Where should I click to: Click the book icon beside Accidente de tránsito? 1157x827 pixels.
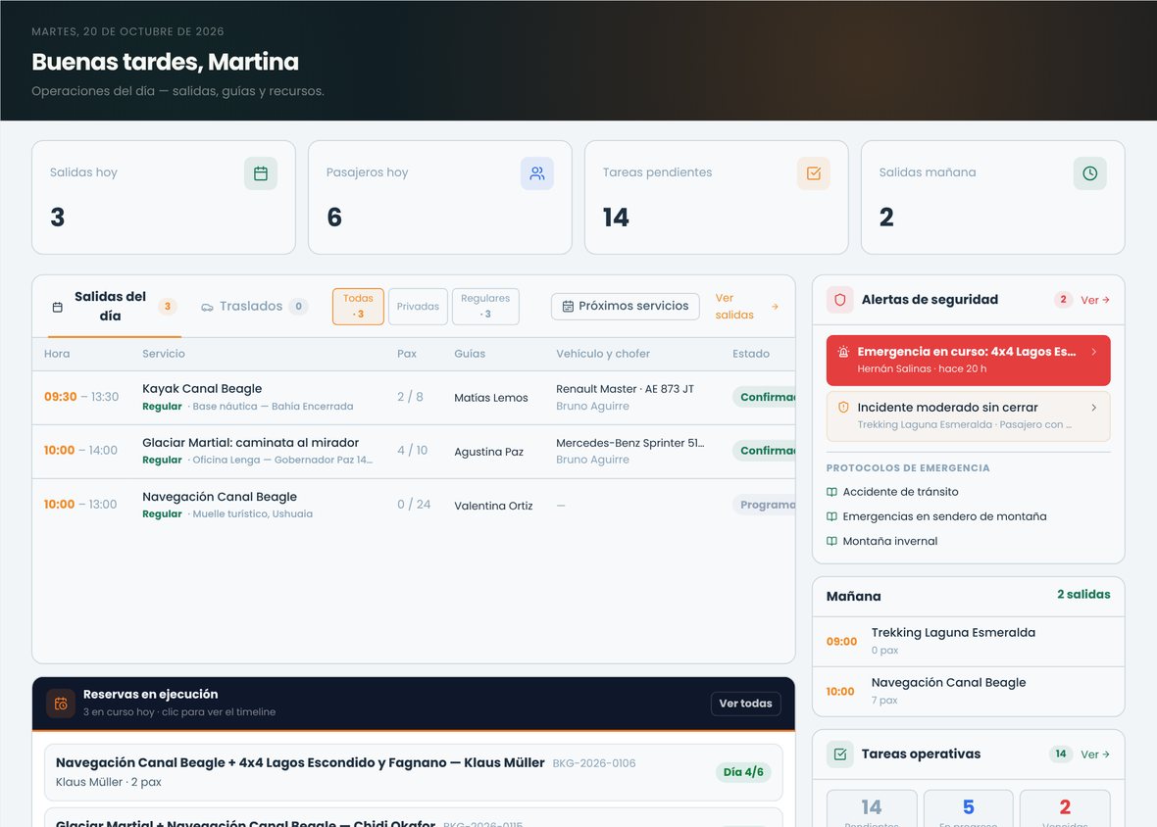831,492
